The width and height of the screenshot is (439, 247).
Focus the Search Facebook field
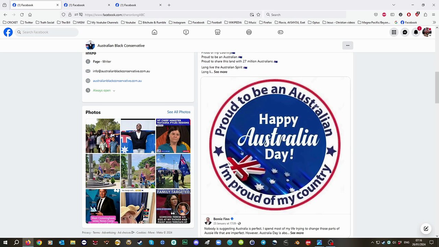click(46, 32)
